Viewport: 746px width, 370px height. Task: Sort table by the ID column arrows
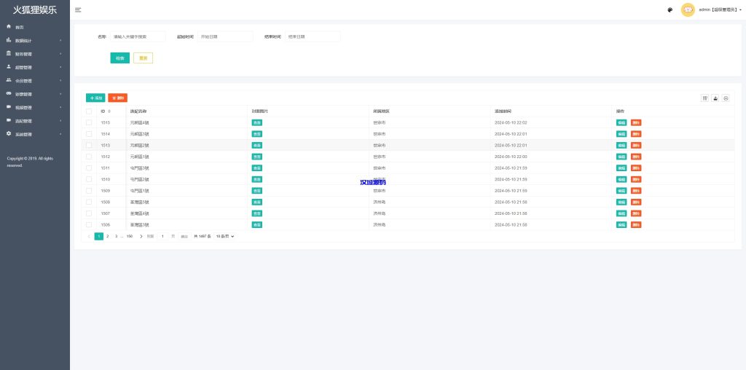point(109,111)
